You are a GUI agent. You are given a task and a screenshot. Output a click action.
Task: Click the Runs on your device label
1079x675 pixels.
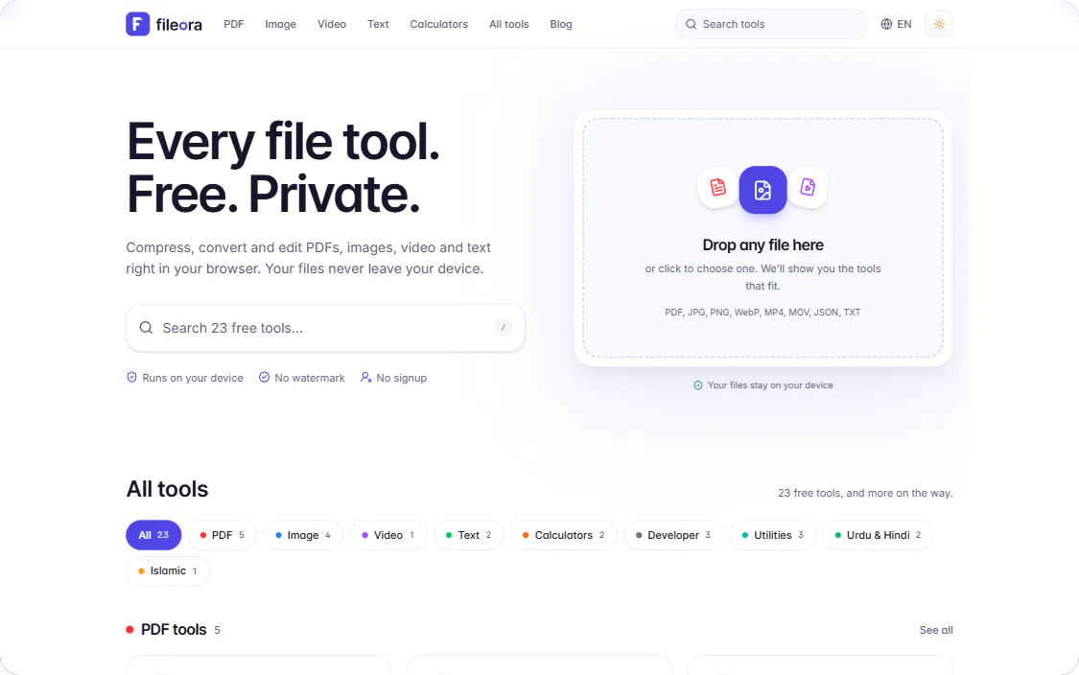(193, 378)
